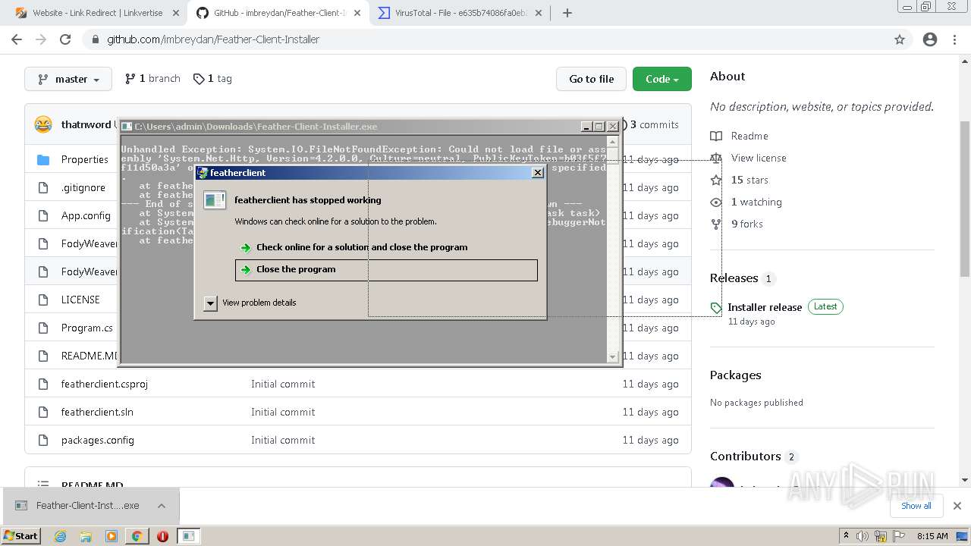Open the packages.config file

coord(98,440)
